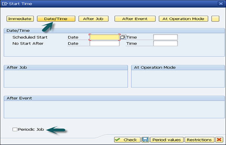This screenshot has width=226, height=145.
Task: Click the No Start After Time field
Action: tap(165, 43)
